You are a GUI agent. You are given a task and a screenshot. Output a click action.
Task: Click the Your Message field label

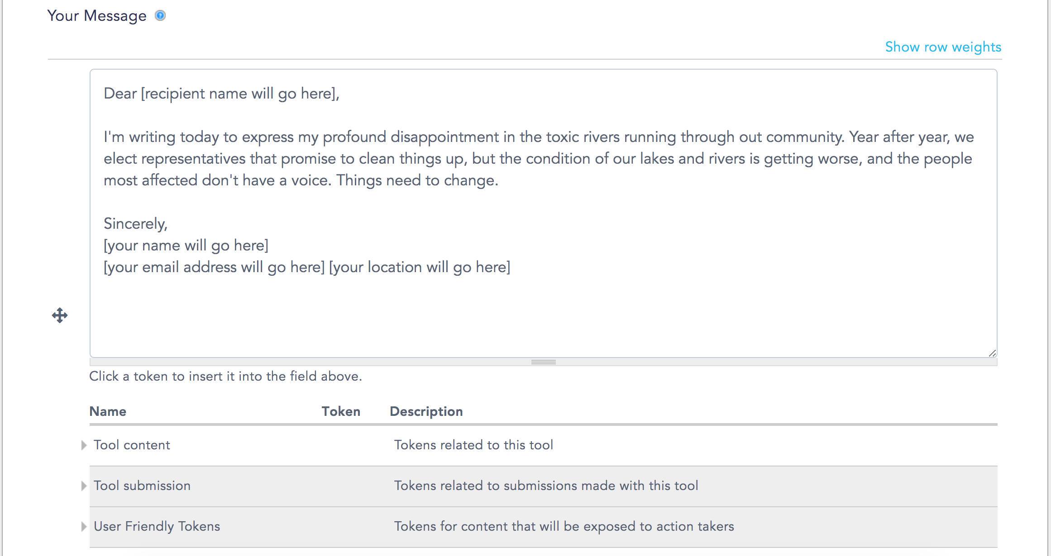(x=97, y=16)
